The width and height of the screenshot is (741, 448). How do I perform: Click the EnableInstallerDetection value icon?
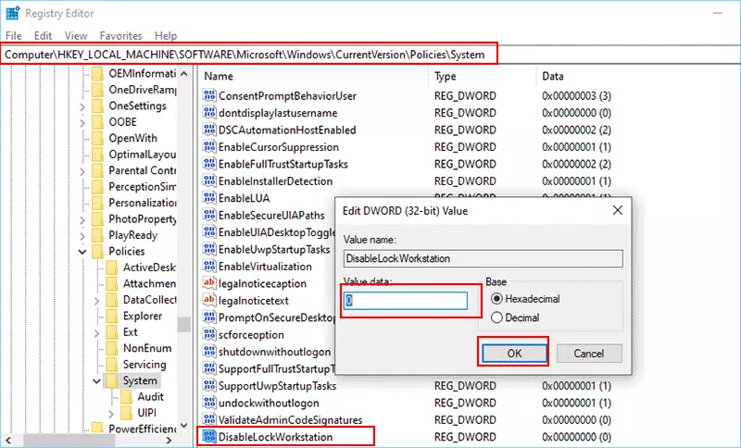coord(209,180)
